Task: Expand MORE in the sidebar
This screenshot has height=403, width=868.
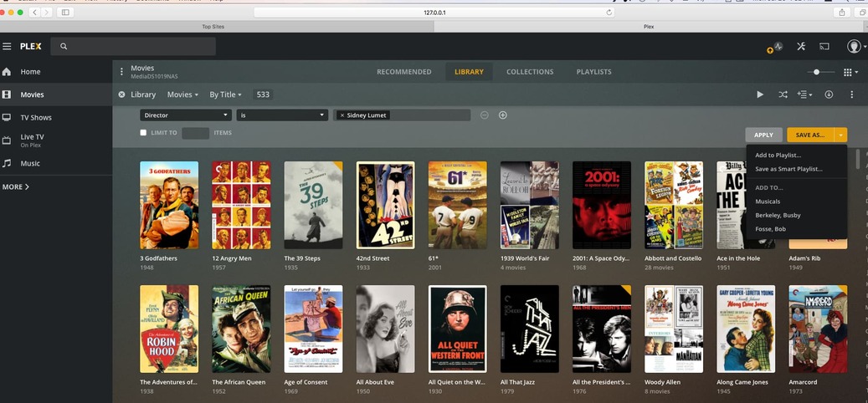Action: (x=16, y=186)
